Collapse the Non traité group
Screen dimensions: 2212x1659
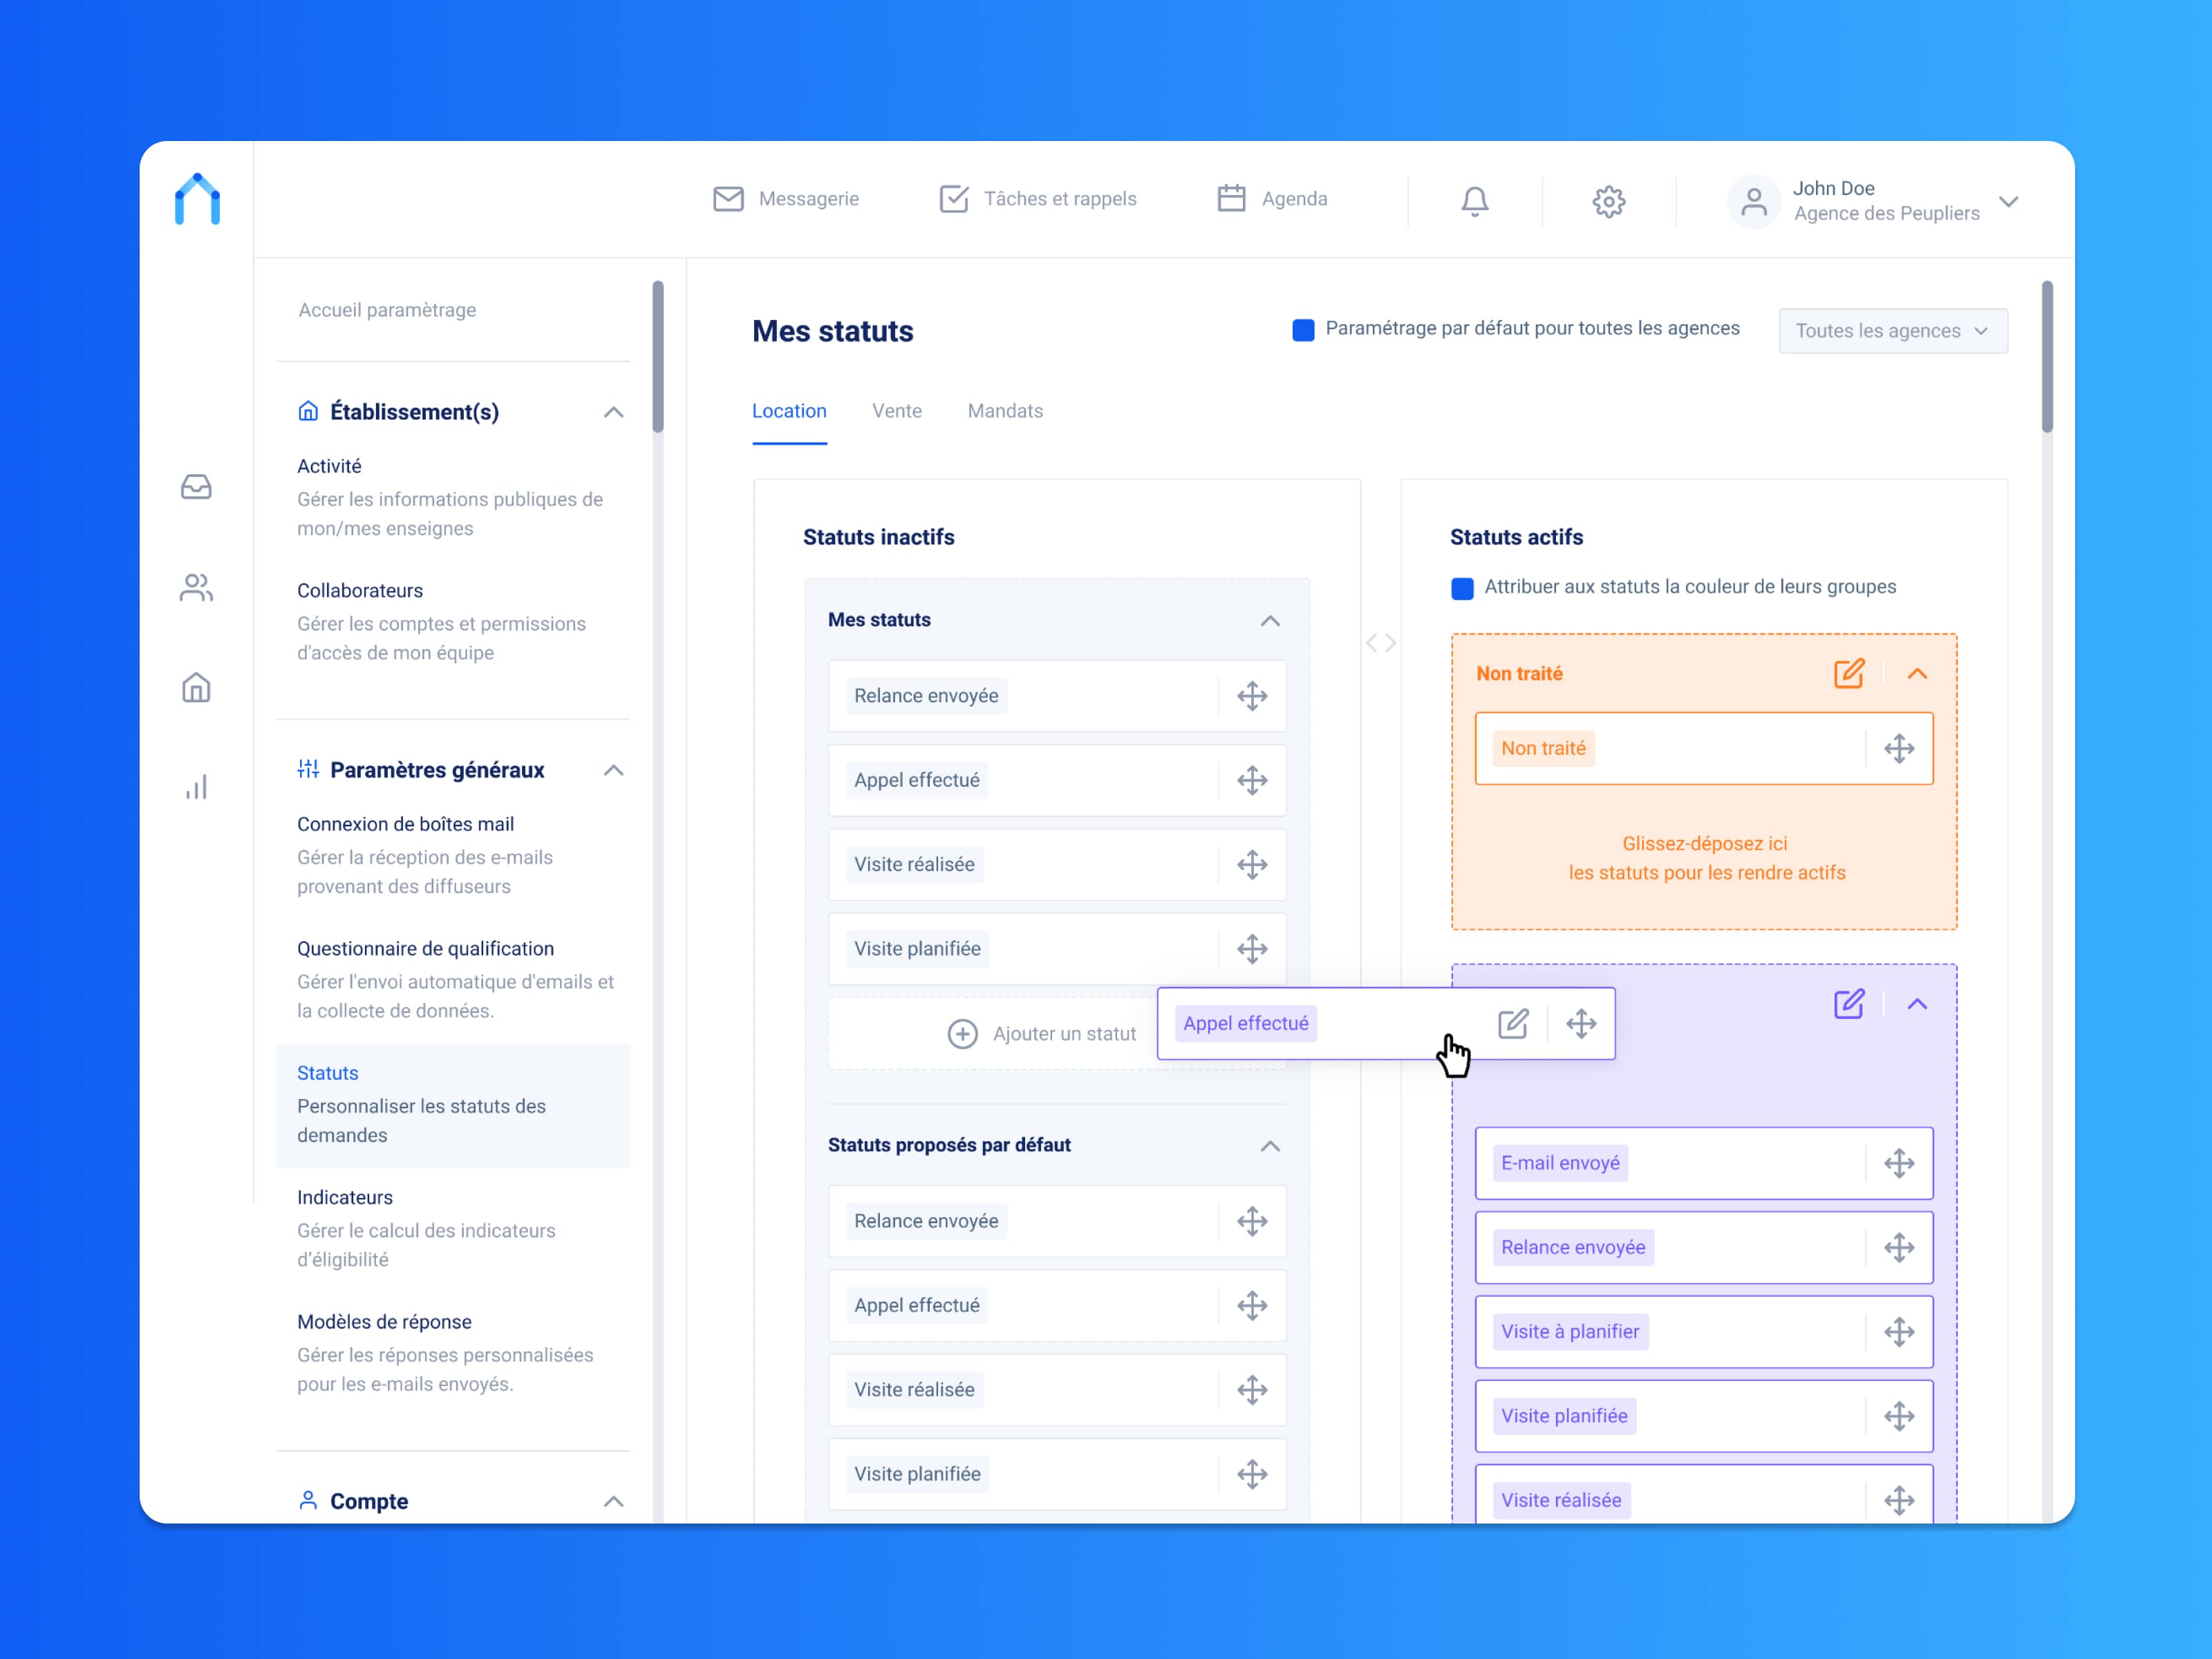[1917, 674]
